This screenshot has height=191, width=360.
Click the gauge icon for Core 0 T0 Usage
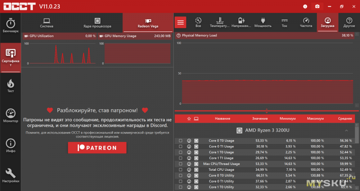(x=189, y=141)
